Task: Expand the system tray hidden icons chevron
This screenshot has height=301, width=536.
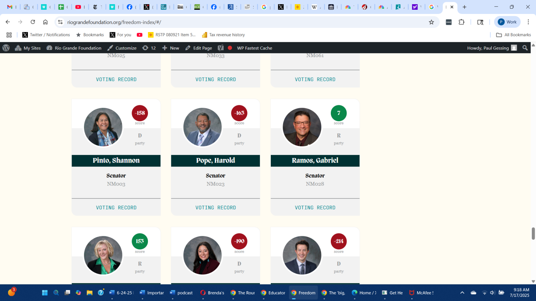Action: click(462, 293)
